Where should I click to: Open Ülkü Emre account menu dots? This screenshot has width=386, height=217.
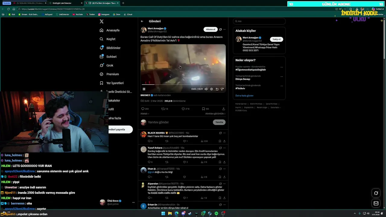point(133,203)
